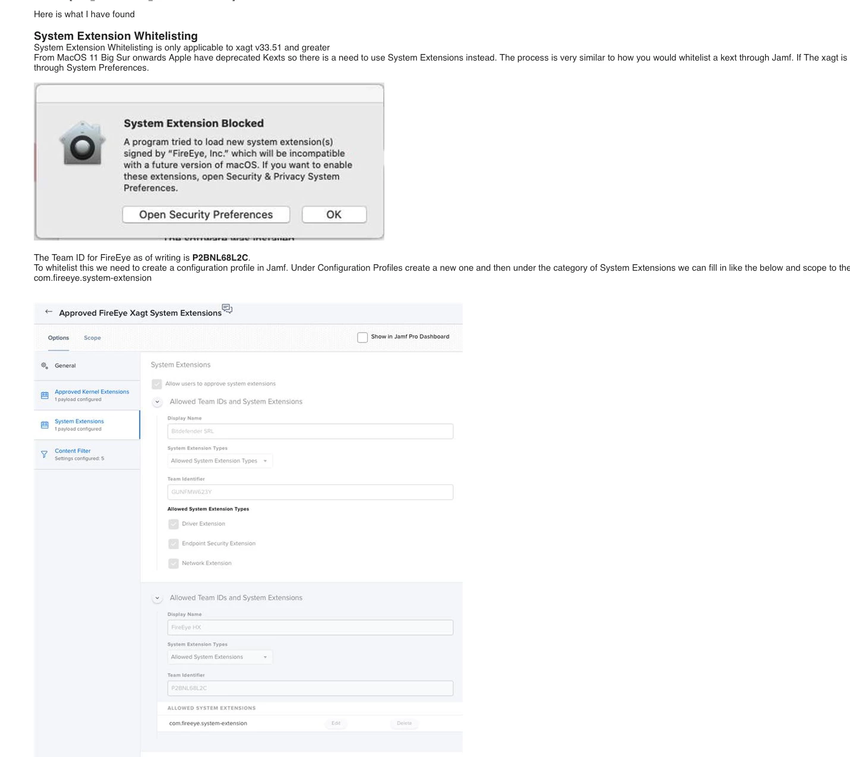Open the Allowed System Extension Types dropdown
This screenshot has height=757, width=850.
pos(220,461)
